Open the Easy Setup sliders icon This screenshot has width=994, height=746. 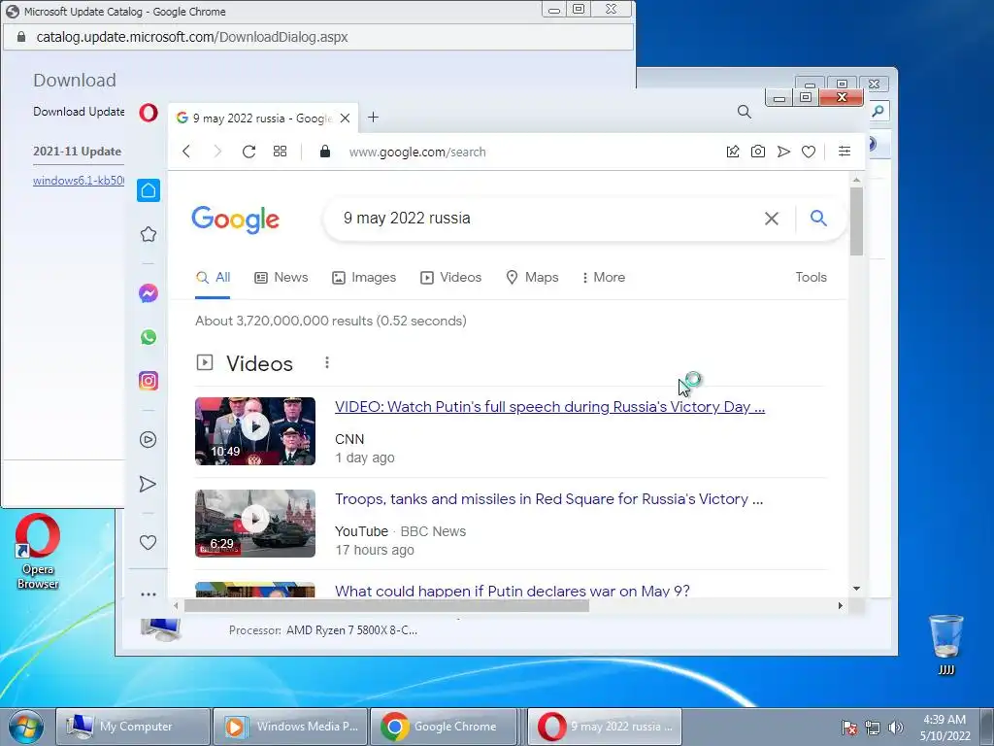pos(845,151)
